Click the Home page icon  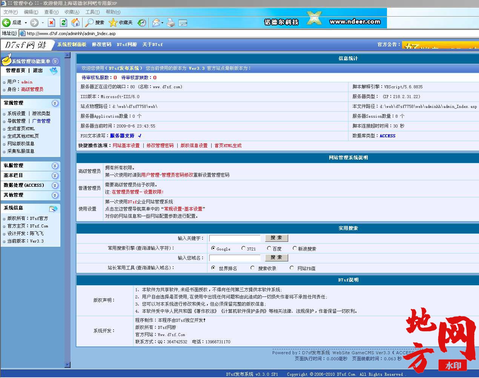[x=75, y=23]
